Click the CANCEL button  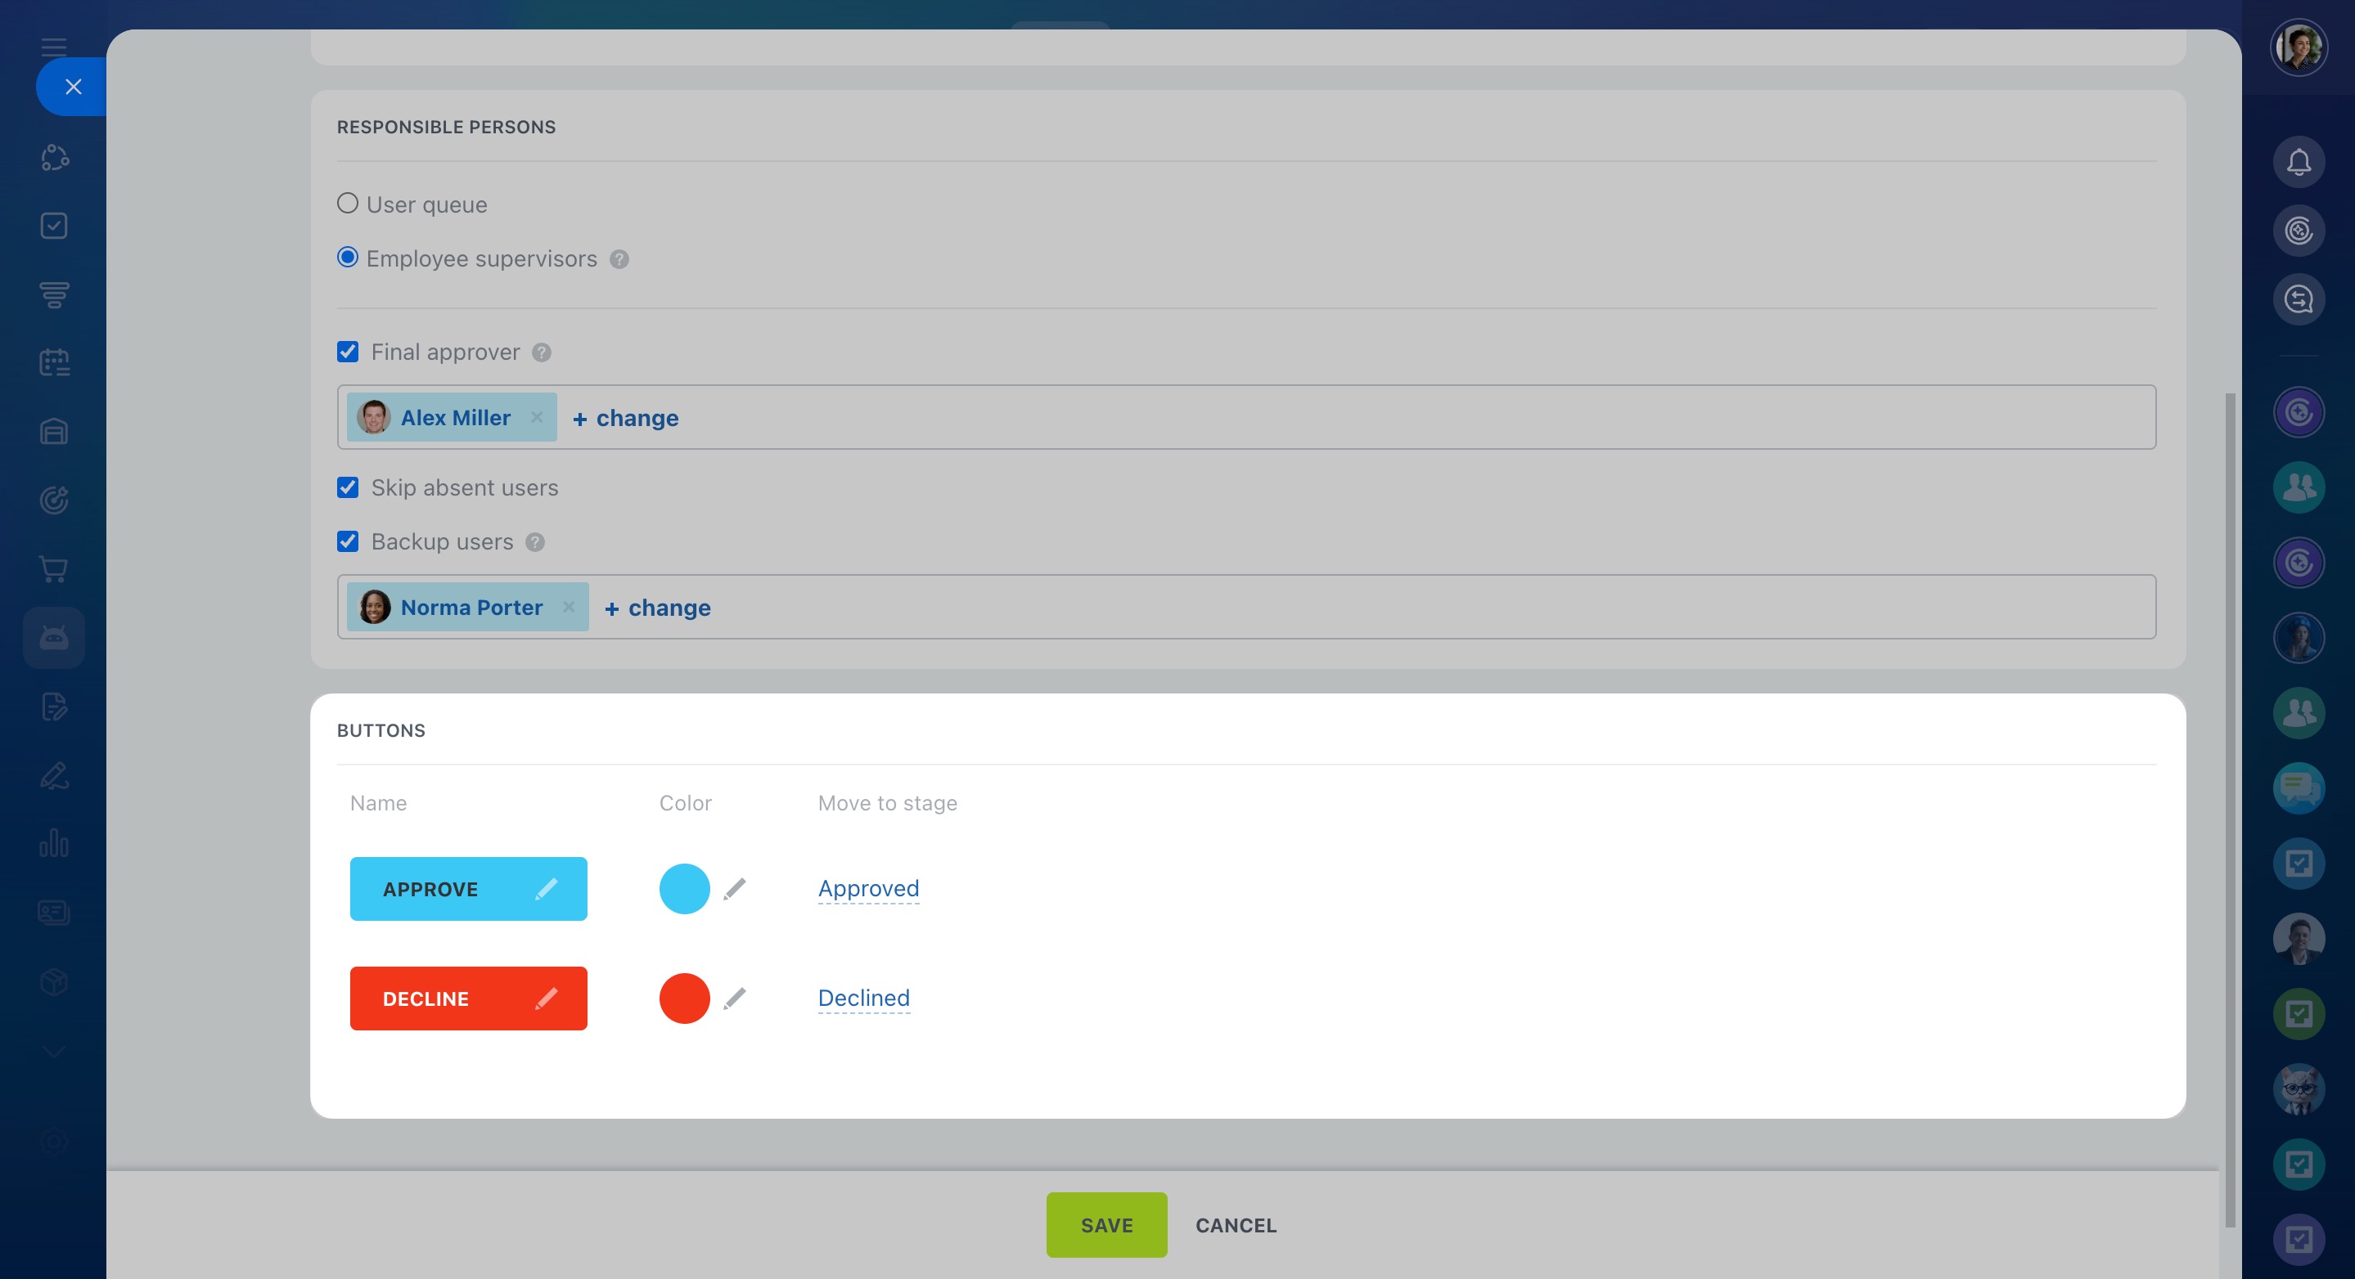coord(1235,1225)
